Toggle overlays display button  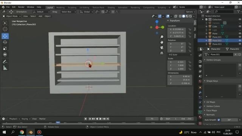(168, 16)
